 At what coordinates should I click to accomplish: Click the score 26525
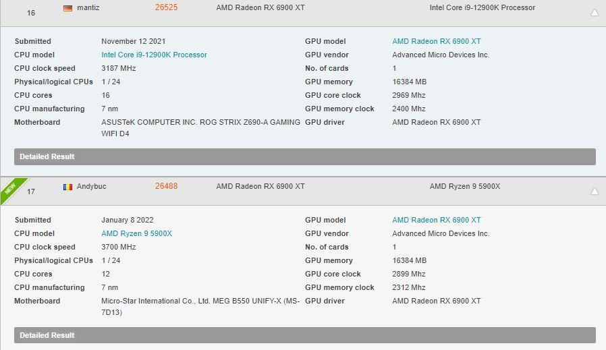pyautogui.click(x=166, y=7)
